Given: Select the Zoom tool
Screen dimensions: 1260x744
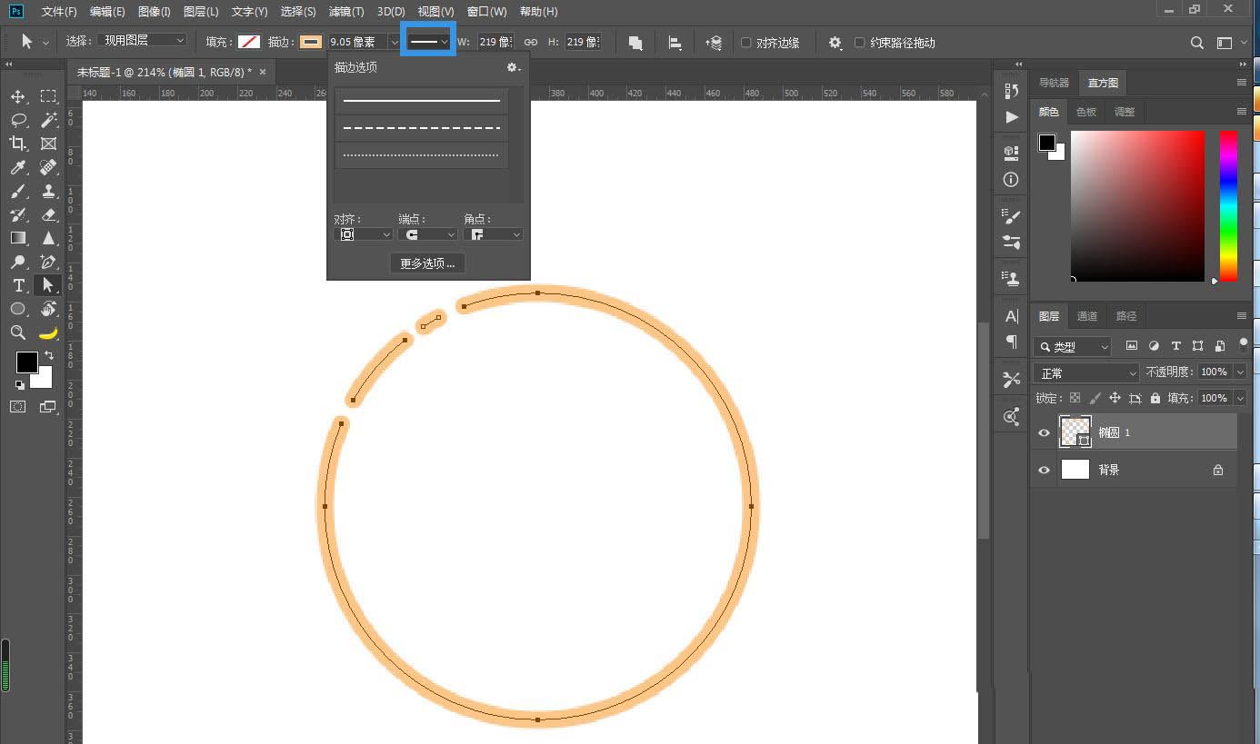Looking at the screenshot, I should click(18, 332).
